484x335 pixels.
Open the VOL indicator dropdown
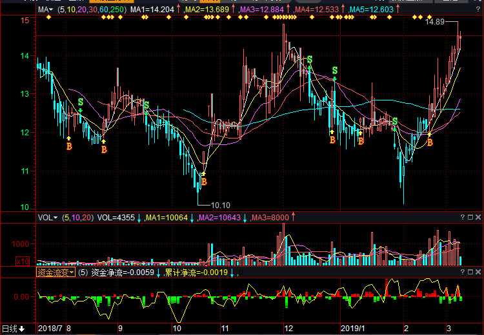(x=47, y=218)
